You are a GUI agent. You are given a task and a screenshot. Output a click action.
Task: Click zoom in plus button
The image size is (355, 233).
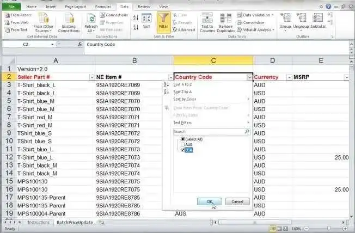tap(346, 229)
